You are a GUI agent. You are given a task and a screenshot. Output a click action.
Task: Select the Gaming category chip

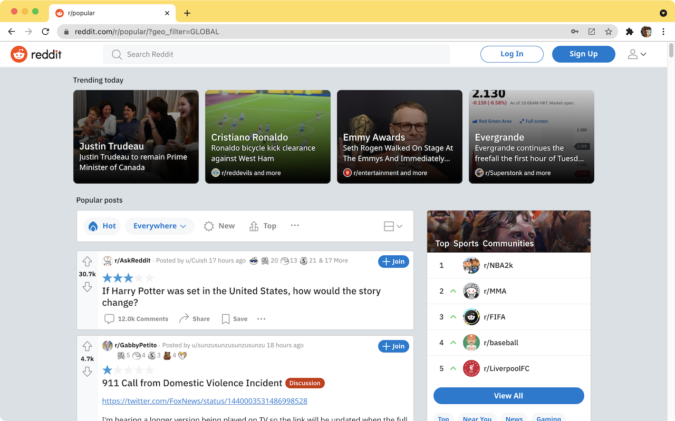tap(549, 419)
